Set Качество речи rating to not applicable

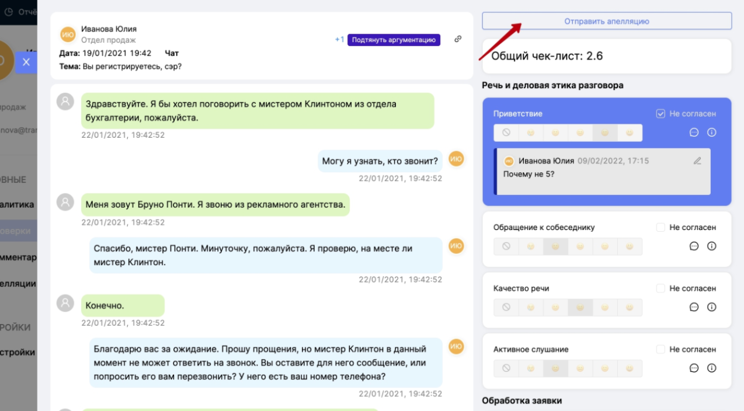(506, 307)
